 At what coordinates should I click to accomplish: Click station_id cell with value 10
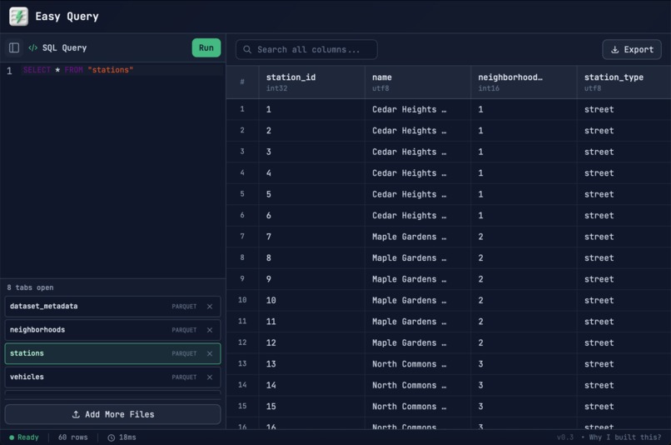311,300
